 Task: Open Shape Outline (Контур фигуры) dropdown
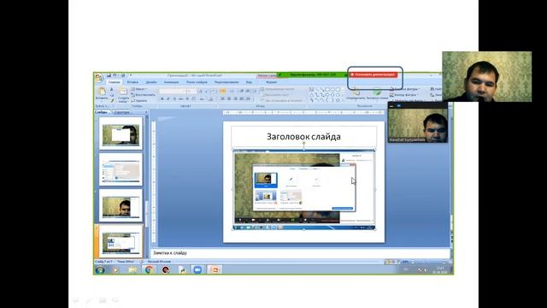[x=404, y=95]
